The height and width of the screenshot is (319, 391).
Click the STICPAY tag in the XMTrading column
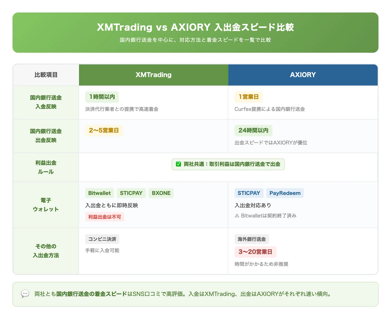coord(131,193)
